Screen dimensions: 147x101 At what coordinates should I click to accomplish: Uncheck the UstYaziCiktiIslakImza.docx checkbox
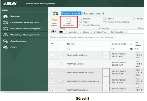[x=53, y=81]
